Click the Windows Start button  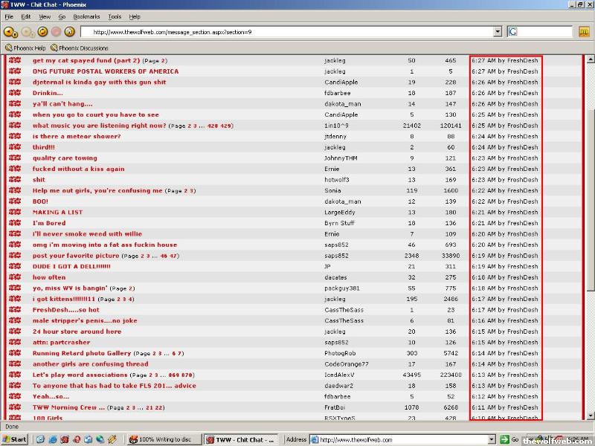15,439
